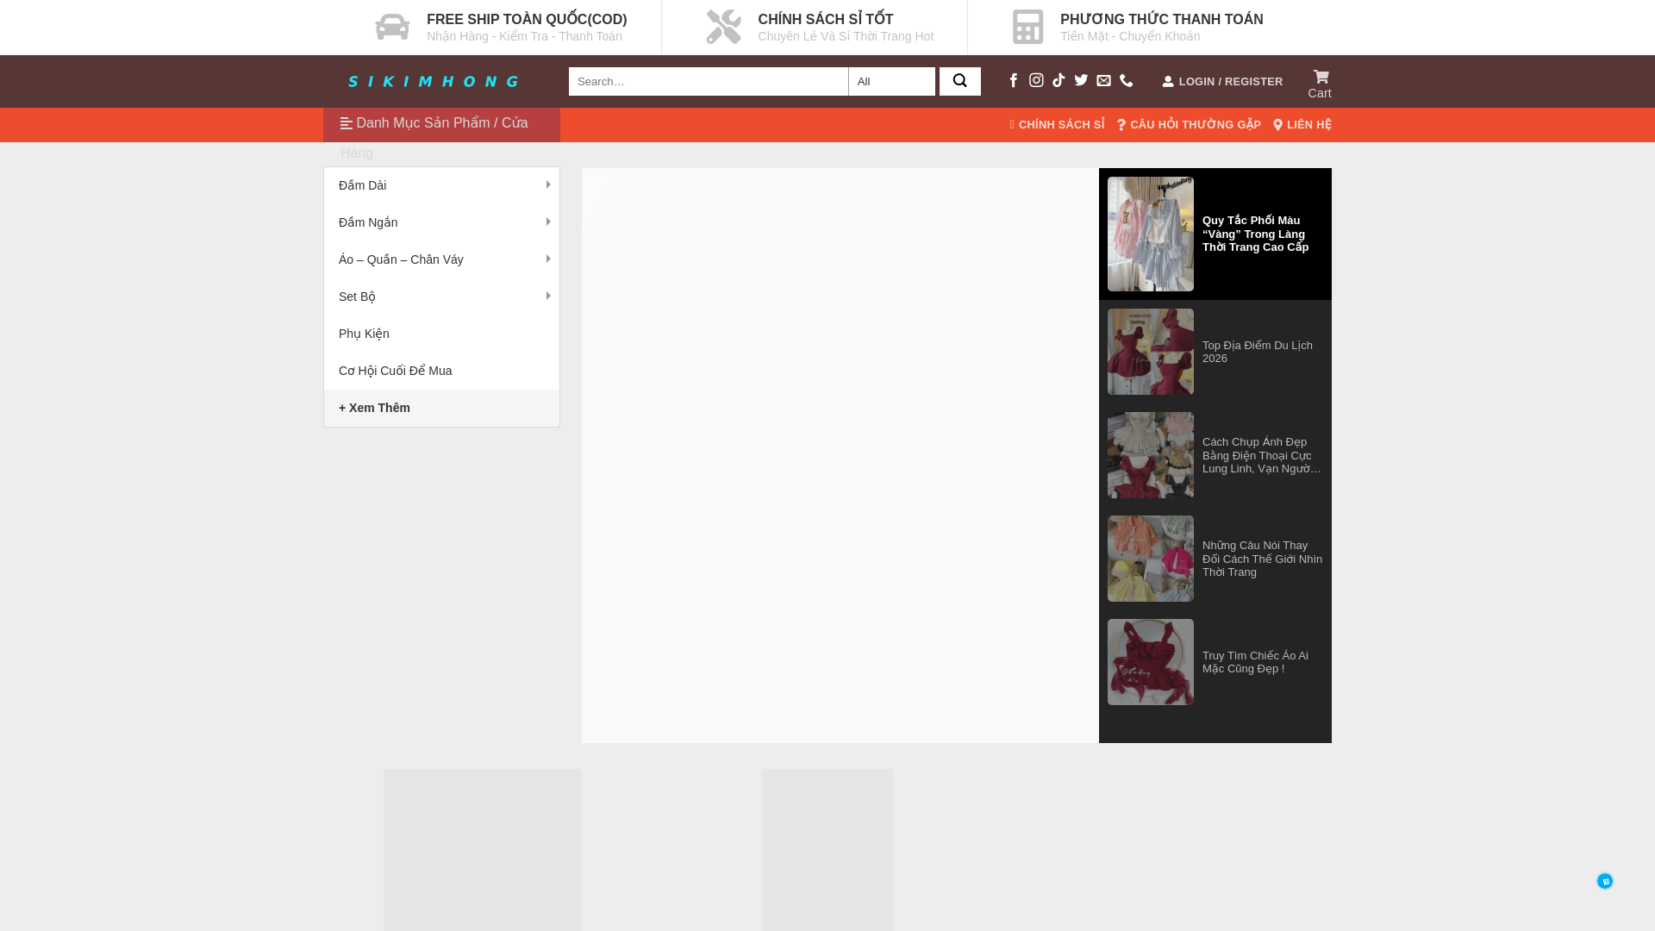Click the floating badge icon at bottom right
The width and height of the screenshot is (1655, 931).
[1604, 881]
